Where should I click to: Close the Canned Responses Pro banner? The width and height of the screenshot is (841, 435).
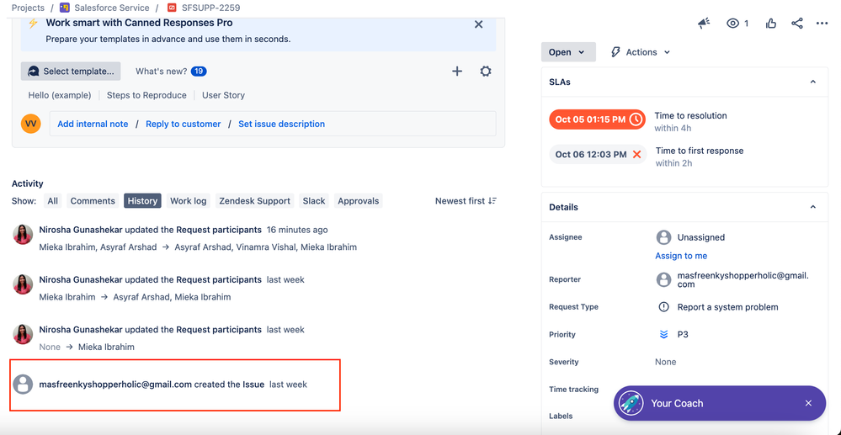click(x=479, y=24)
